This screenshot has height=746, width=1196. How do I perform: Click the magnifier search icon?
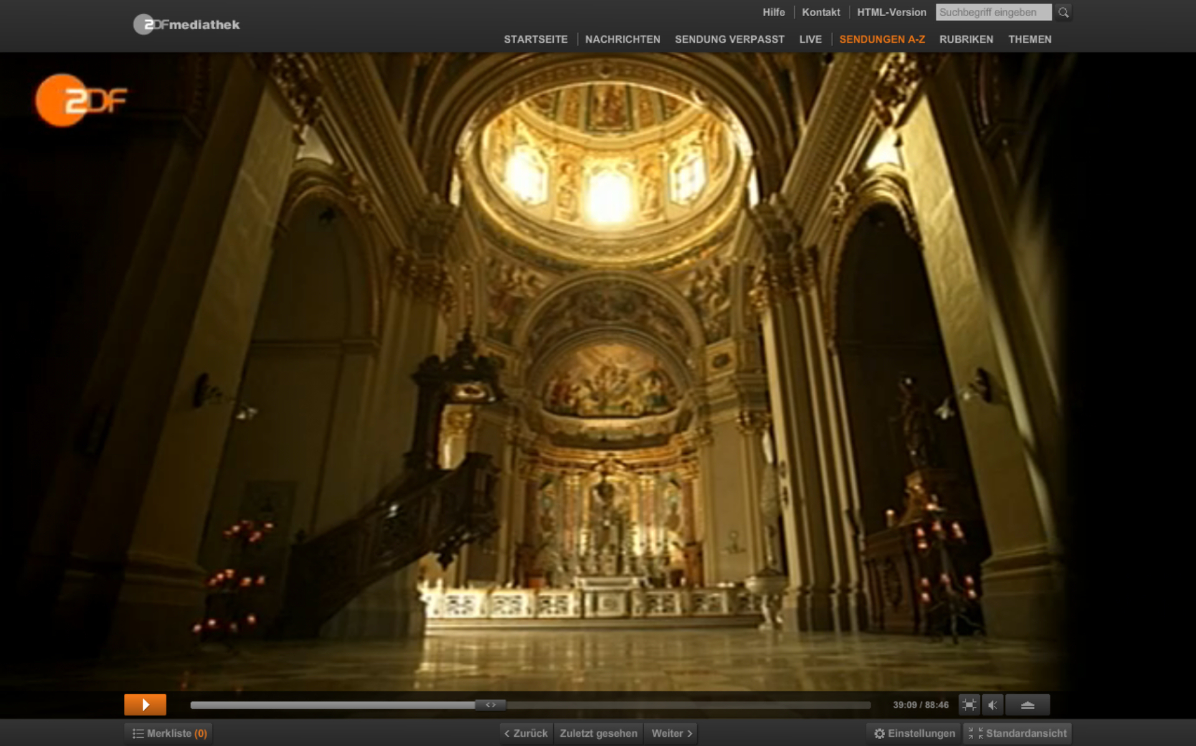coord(1063,12)
